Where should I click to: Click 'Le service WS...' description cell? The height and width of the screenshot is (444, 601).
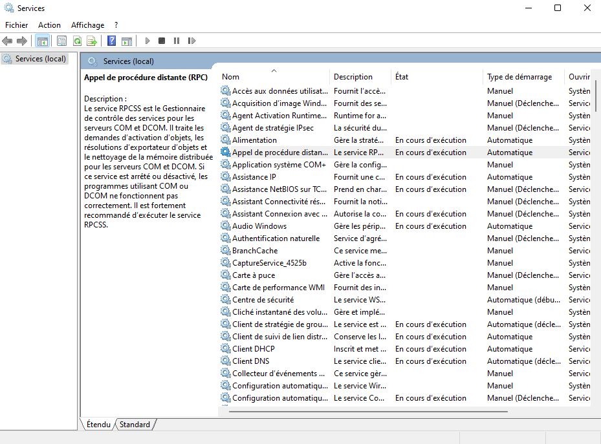coord(360,300)
